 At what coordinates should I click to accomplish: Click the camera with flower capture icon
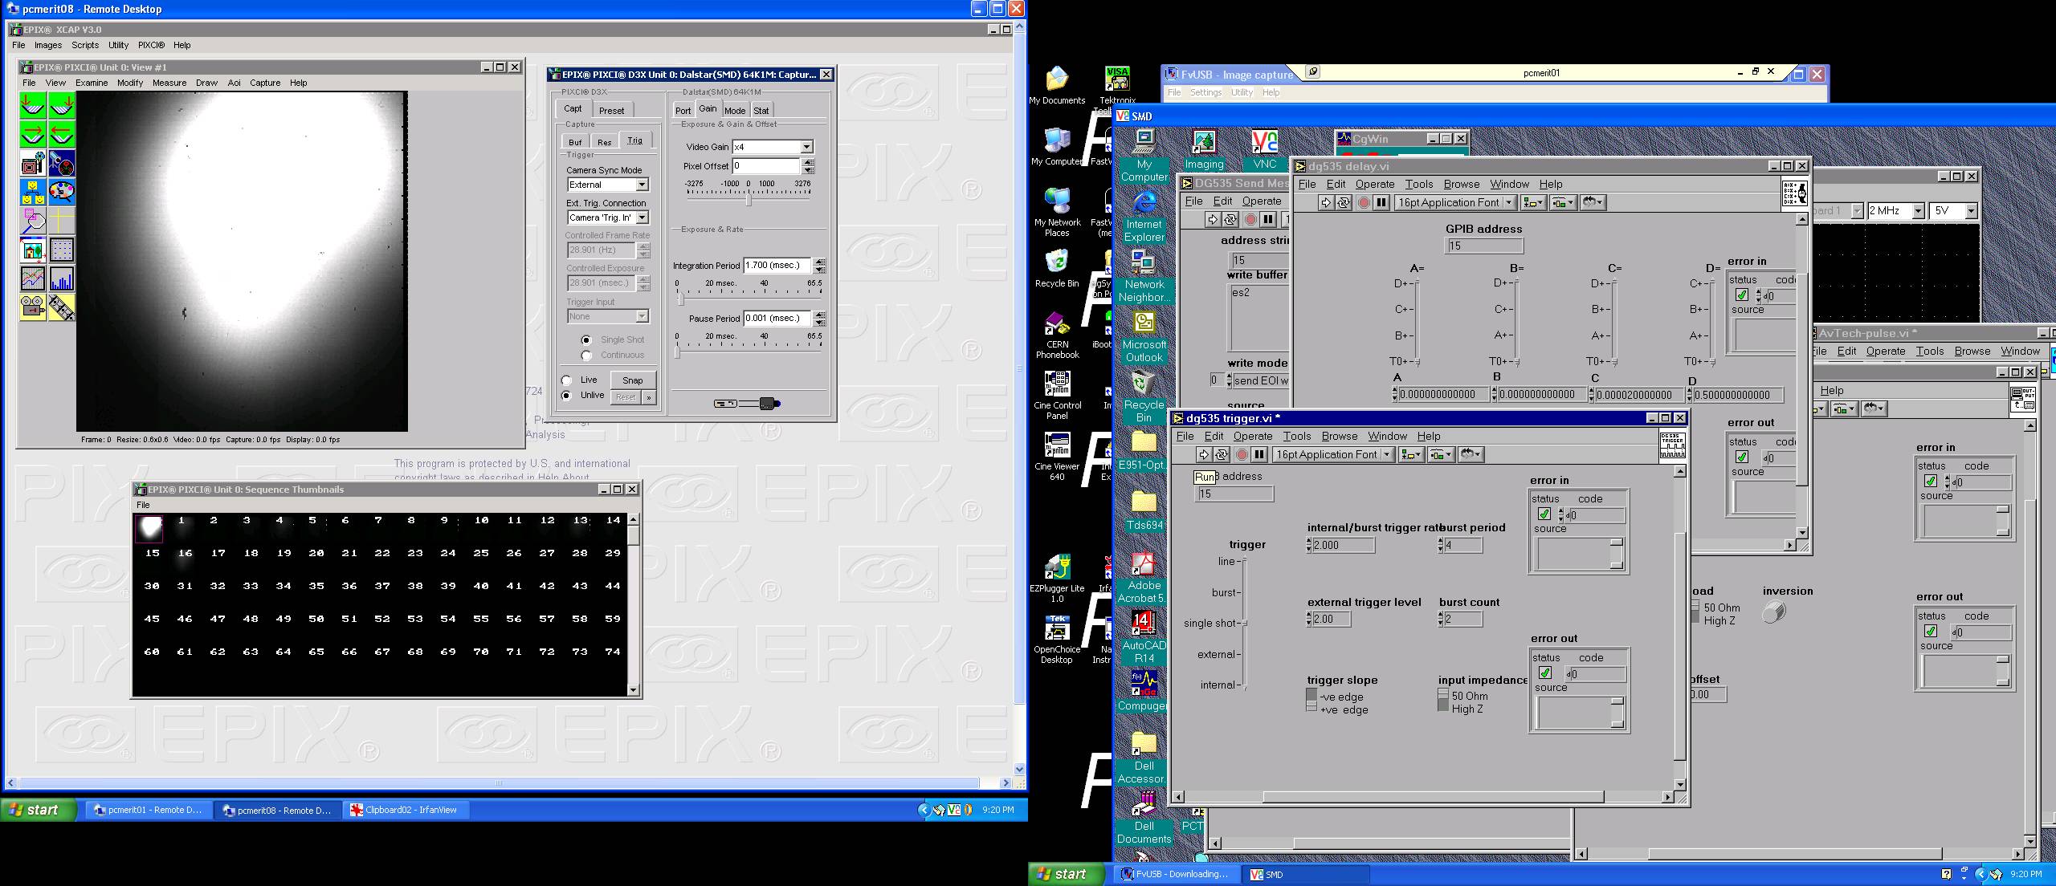pyautogui.click(x=33, y=163)
